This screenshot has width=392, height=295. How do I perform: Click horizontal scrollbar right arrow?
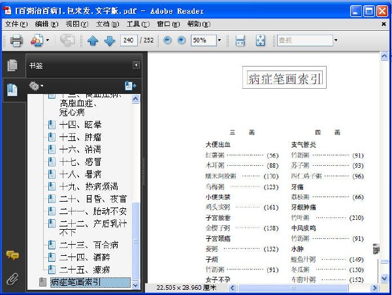coord(374,288)
